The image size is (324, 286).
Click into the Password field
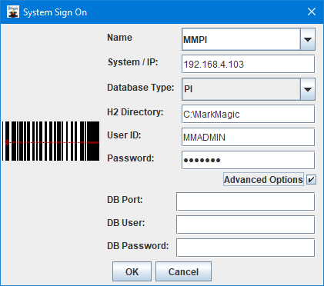coord(248,160)
